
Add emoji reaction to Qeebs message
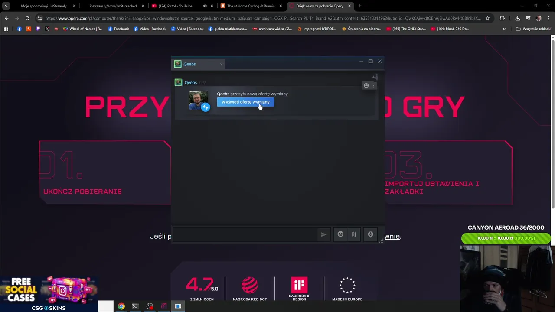click(366, 85)
